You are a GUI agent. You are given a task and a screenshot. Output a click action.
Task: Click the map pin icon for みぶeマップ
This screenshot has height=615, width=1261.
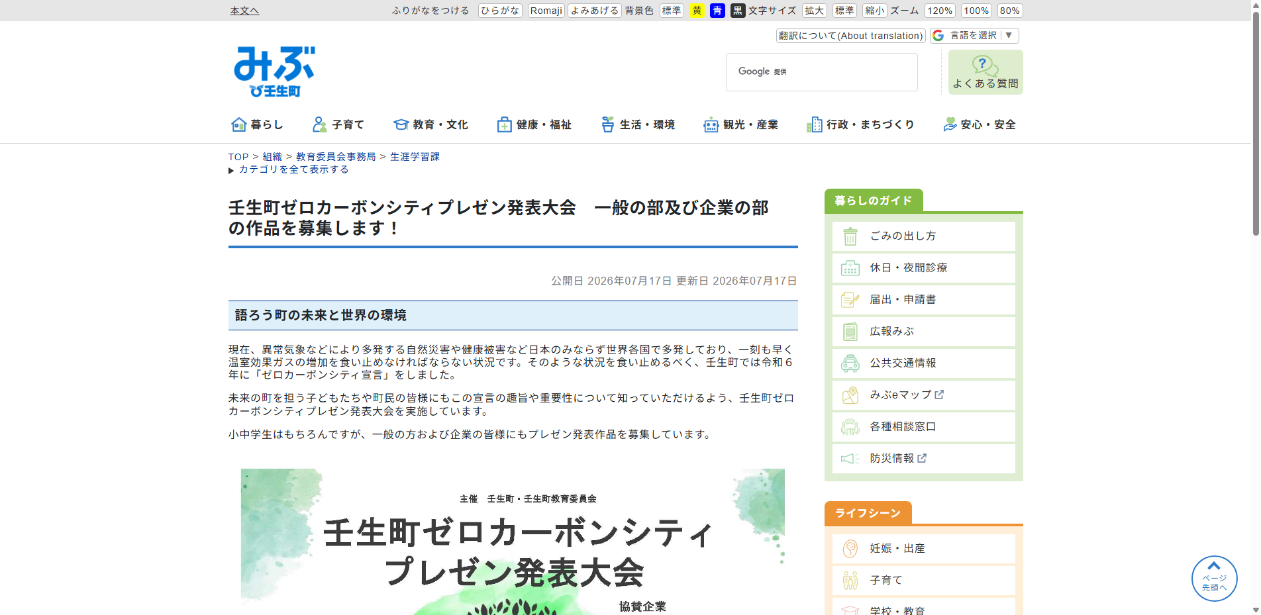point(850,395)
